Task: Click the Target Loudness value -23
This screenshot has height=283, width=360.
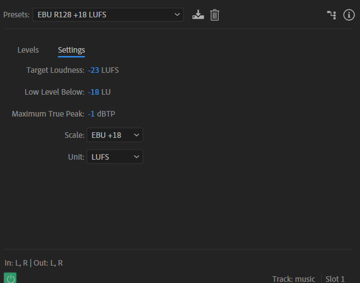Action: (x=93, y=70)
